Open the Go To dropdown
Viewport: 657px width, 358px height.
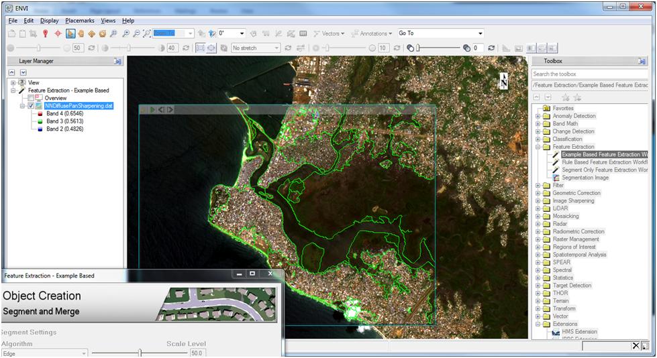pyautogui.click(x=480, y=34)
